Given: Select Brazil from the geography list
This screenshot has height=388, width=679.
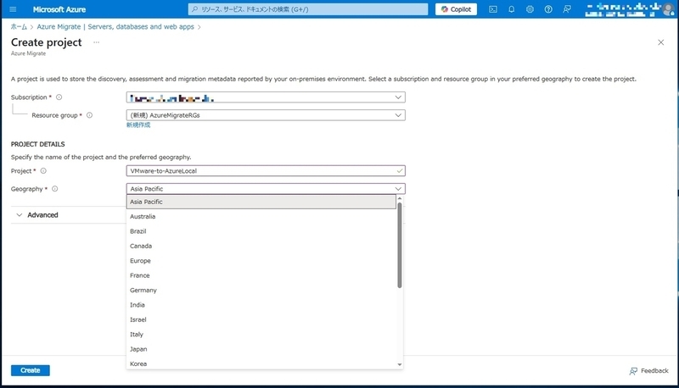Looking at the screenshot, I should coord(261,231).
